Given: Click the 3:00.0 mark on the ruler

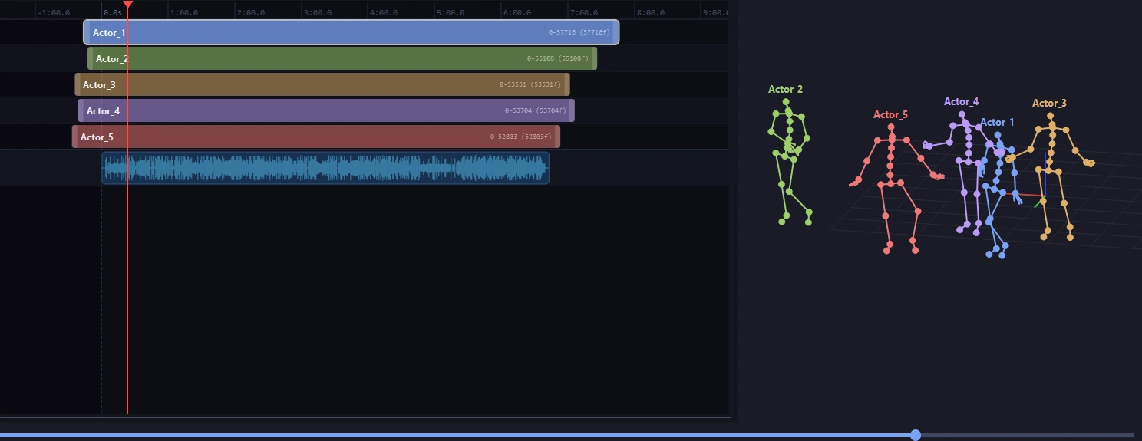Looking at the screenshot, I should [318, 13].
